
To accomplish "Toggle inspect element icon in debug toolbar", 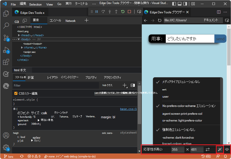I will (139, 12).
